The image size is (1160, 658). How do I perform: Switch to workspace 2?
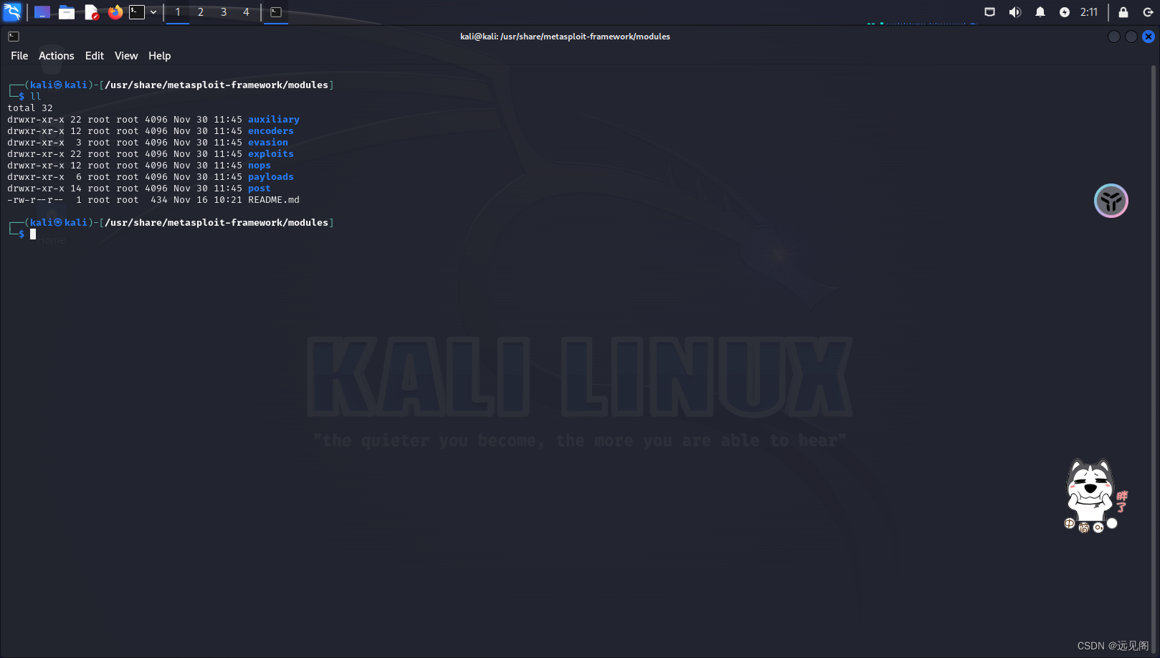pyautogui.click(x=201, y=12)
